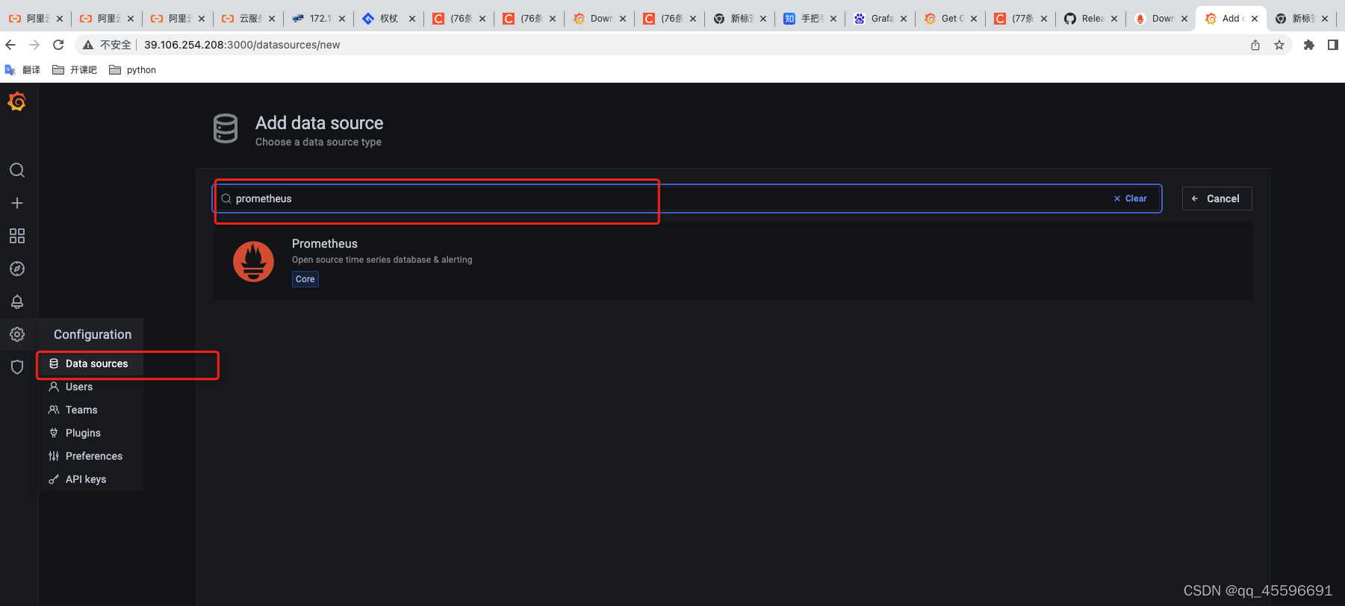Open the Explore compass sidebar icon

tap(17, 269)
